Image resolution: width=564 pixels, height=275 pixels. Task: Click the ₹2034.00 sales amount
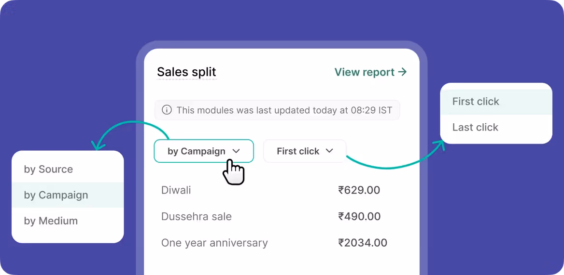click(x=363, y=243)
